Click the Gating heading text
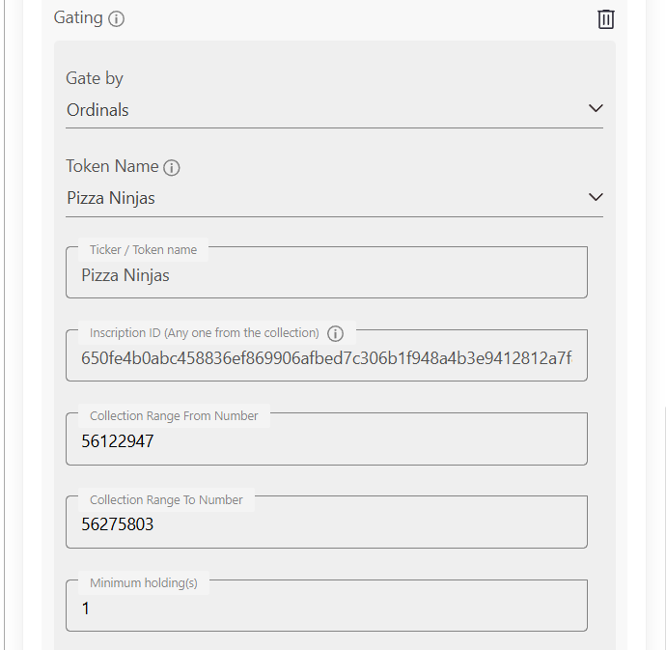666x650 pixels. tap(78, 17)
